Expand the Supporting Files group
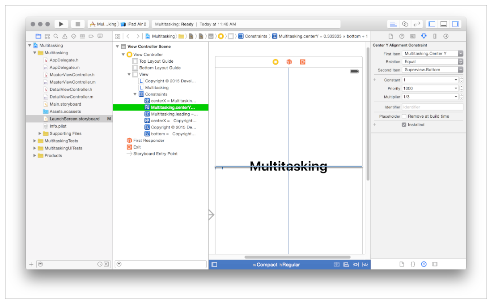Image resolution: width=492 pixels, height=304 pixels. click(39, 133)
